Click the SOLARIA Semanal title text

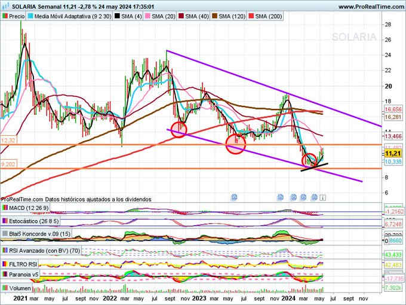pyautogui.click(x=37, y=7)
